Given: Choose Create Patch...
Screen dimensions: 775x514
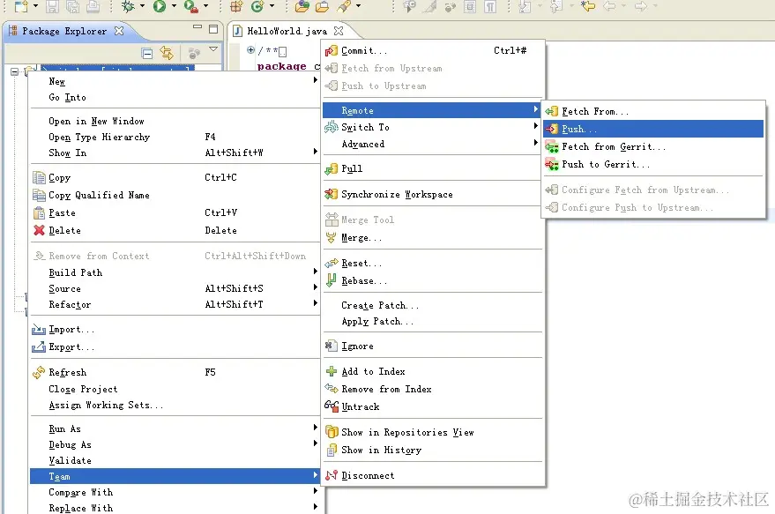Looking at the screenshot, I should pos(434,305).
